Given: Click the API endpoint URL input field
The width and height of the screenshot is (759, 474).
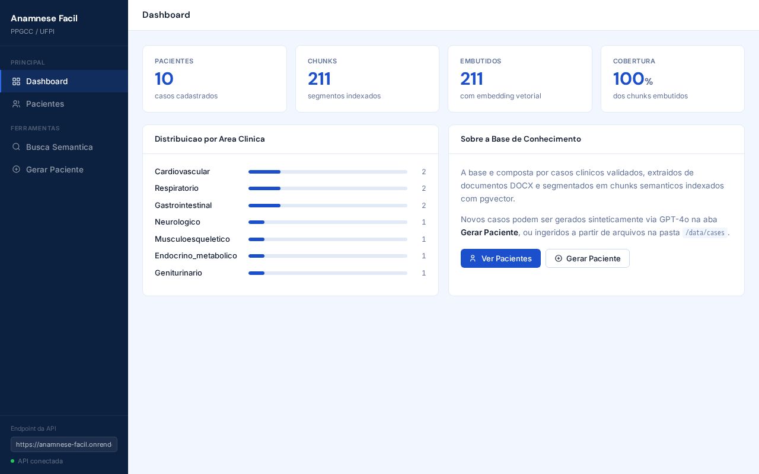Looking at the screenshot, I should [64, 444].
